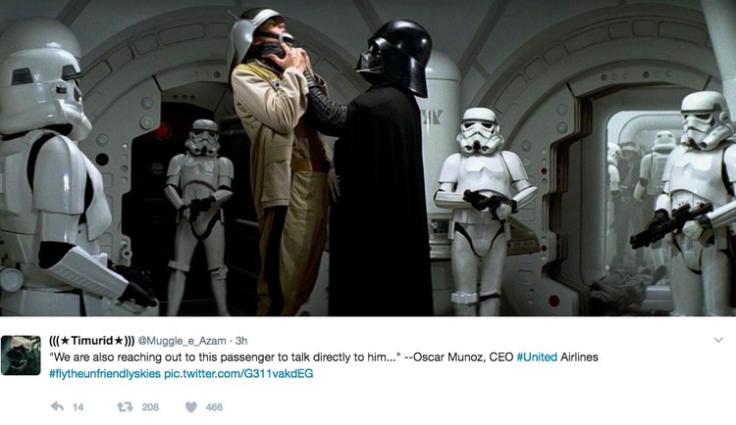Visit the @Muggle_e_Azam handle
Screen dimensions: 736x425
pyautogui.click(x=183, y=341)
